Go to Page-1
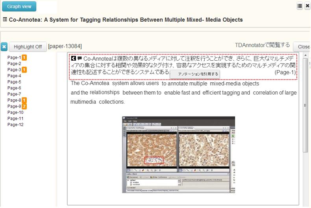The image size is (311, 208). point(14,58)
